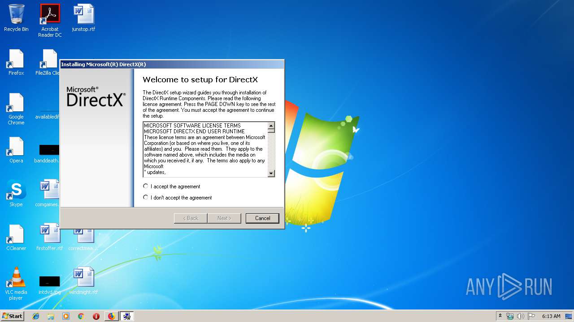Select Acrobat Reader DC desktop icon

tap(50, 21)
